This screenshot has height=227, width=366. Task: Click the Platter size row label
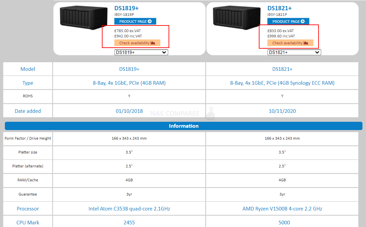click(28, 152)
